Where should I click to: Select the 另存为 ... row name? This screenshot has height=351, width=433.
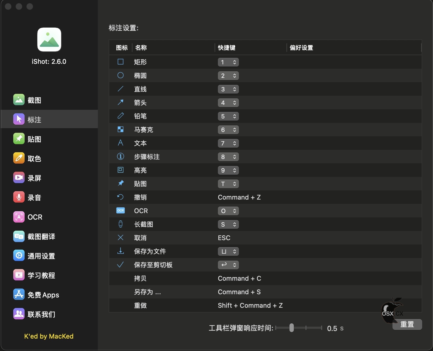[148, 292]
